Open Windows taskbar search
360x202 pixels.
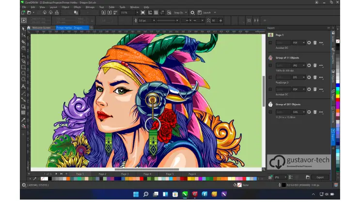(x=146, y=194)
